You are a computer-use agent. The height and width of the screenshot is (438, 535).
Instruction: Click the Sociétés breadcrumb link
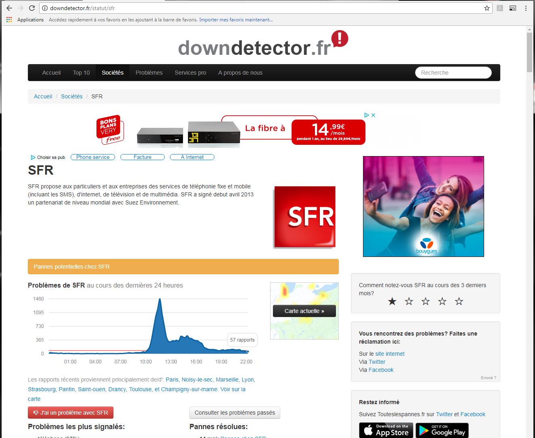(71, 96)
